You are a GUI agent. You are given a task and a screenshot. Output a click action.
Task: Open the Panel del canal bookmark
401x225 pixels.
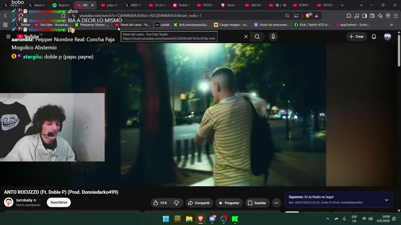[133, 25]
